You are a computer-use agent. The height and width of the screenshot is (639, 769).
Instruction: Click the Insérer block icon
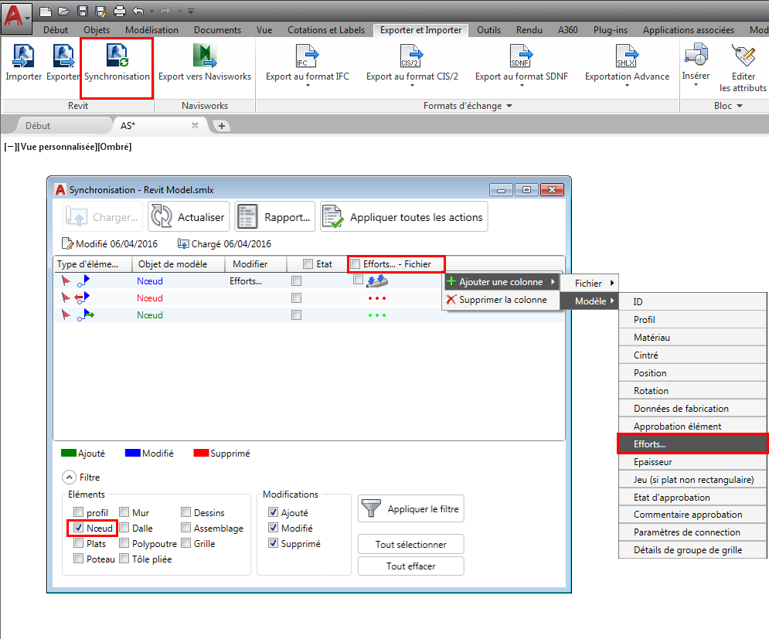pos(696,55)
